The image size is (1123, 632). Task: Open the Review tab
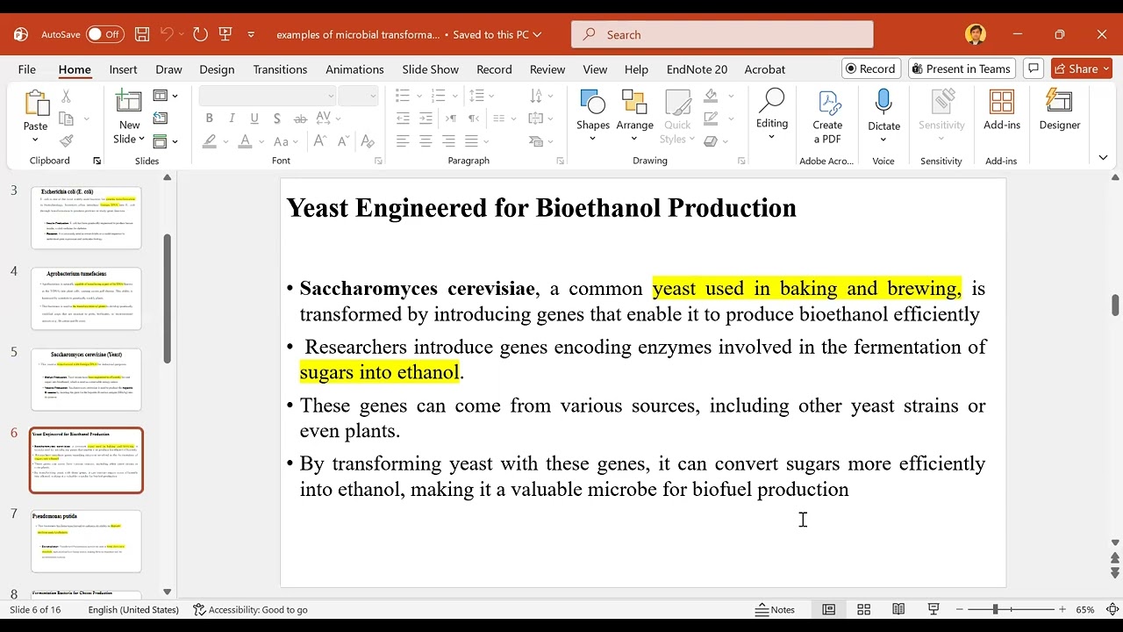coord(547,69)
